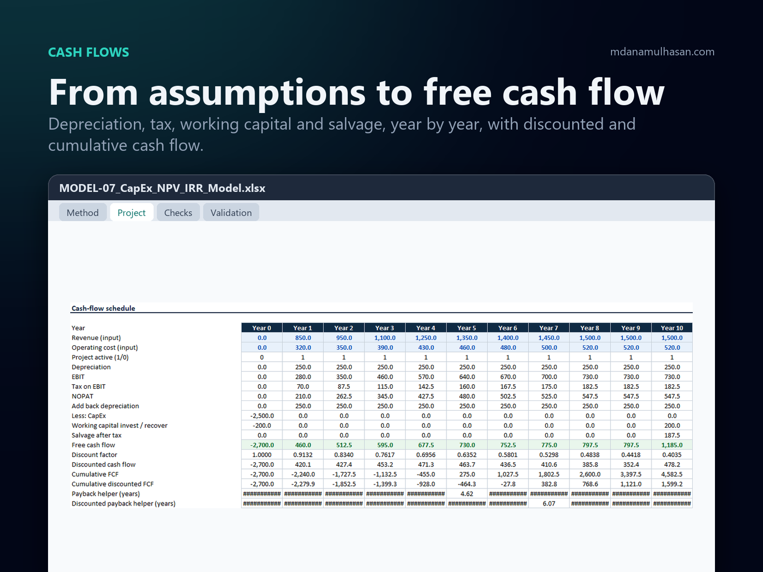Select discount factor cell 0.9132
The height and width of the screenshot is (572, 763).
pos(303,454)
